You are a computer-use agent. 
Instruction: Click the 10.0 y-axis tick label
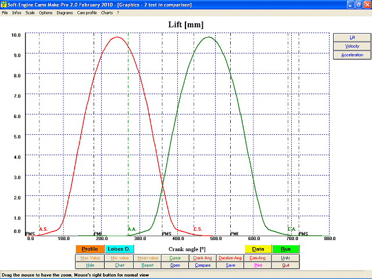(x=16, y=35)
